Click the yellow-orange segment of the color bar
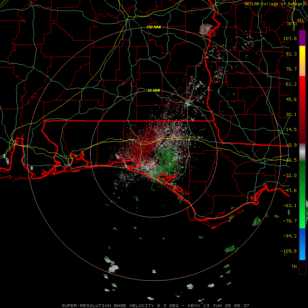The image size is (308, 308). tap(302, 61)
